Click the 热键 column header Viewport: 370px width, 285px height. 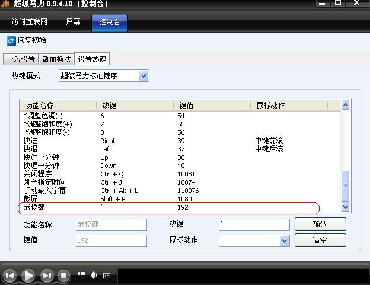coord(135,106)
